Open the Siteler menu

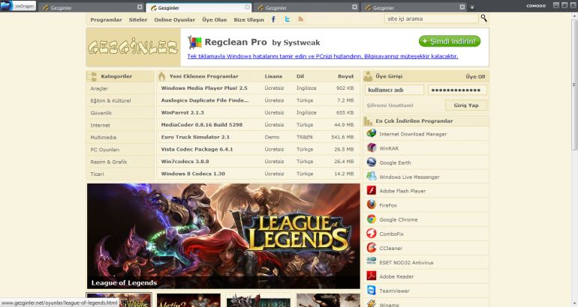[138, 20]
